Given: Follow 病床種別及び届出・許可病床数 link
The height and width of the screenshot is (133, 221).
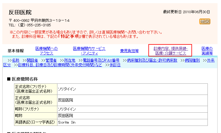Looking at the screenshot, I should (152, 60).
